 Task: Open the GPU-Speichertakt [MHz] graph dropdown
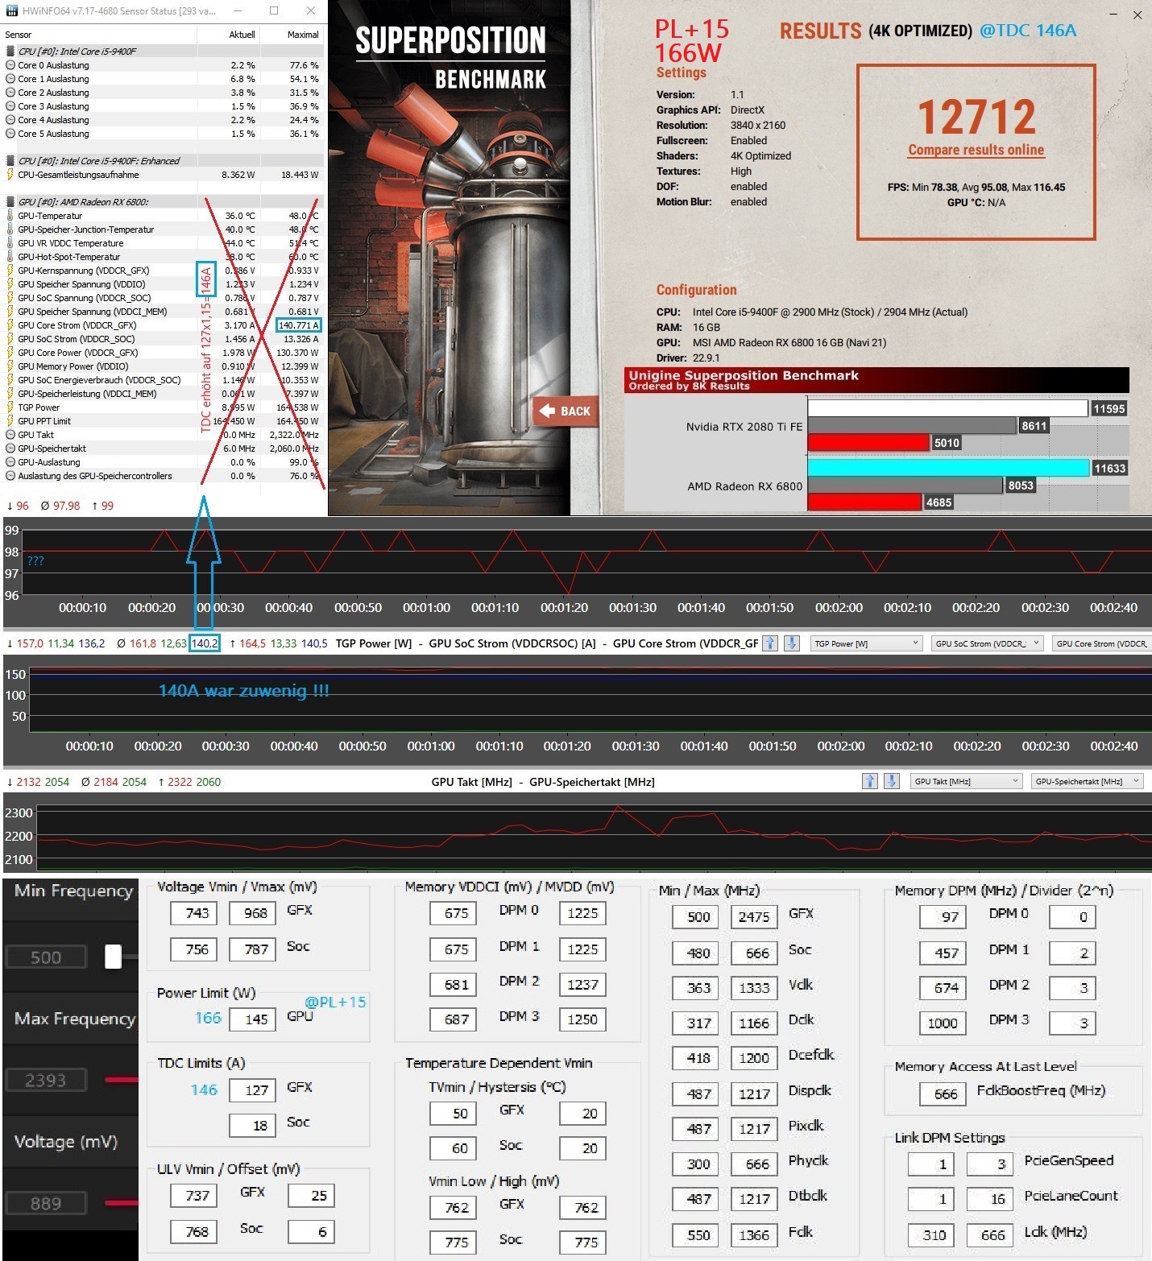pyautogui.click(x=1087, y=781)
